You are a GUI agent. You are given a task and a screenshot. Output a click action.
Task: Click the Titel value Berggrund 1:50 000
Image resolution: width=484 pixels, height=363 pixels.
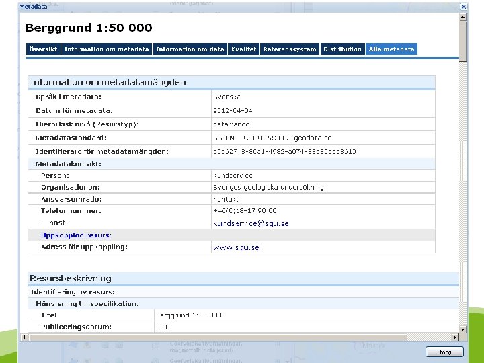pyautogui.click(x=189, y=315)
